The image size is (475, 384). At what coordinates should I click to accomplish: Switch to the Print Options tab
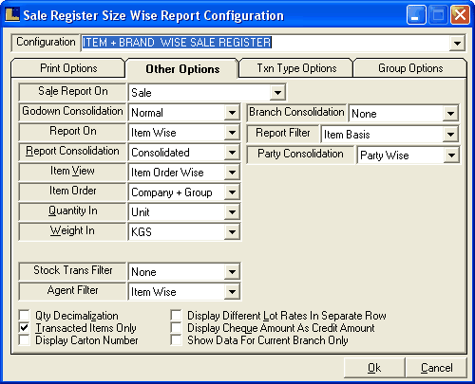[68, 68]
